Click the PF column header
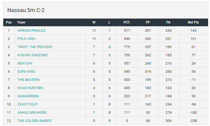 [x=148, y=22]
